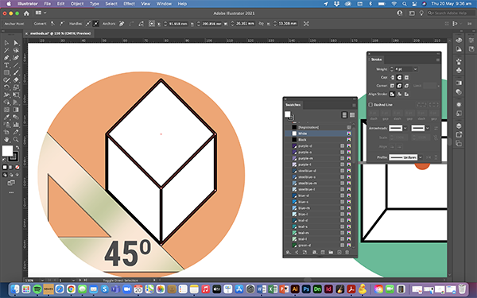
Task: Click Edit Toolbar three-dots button
Action: pyautogui.click(x=11, y=192)
